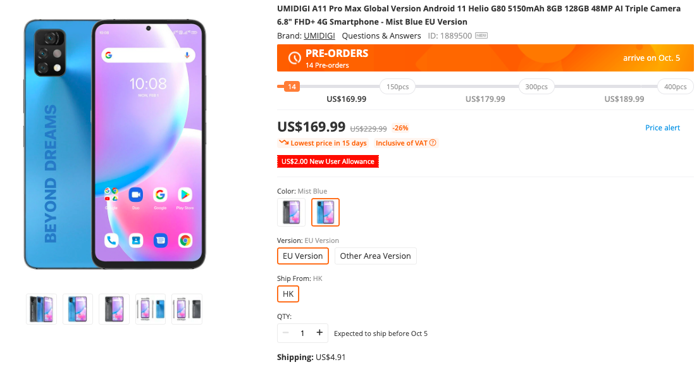Click the US$2.00 New User Allowance coupon
The width and height of the screenshot is (699, 367).
[x=328, y=162]
